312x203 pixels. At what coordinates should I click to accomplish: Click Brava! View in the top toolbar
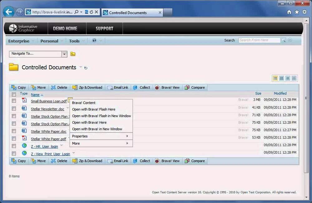[167, 87]
